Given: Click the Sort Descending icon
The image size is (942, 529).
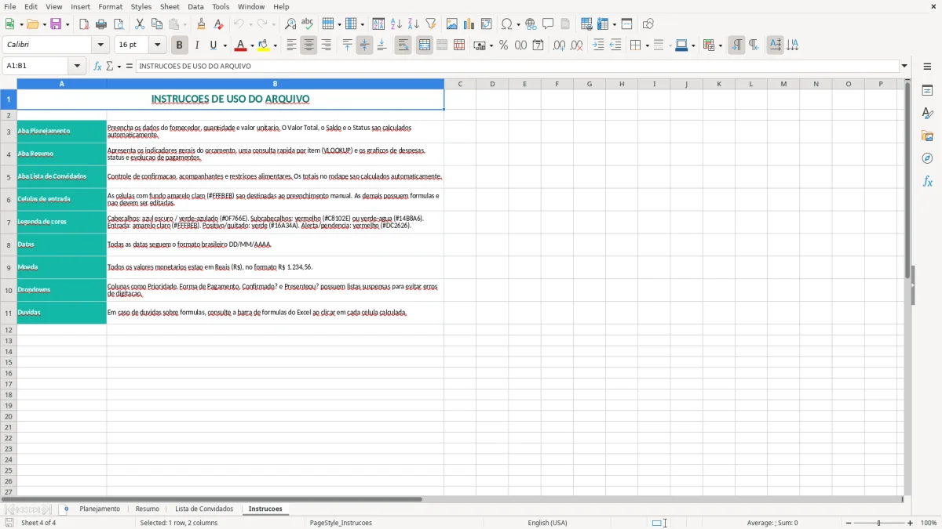Looking at the screenshot, I should click(414, 24).
